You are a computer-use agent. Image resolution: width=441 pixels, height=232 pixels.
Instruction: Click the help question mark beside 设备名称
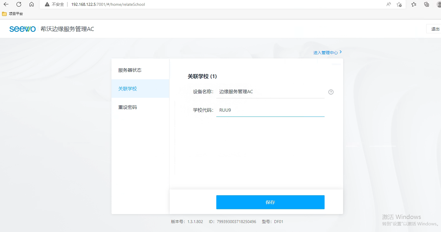pos(331,92)
